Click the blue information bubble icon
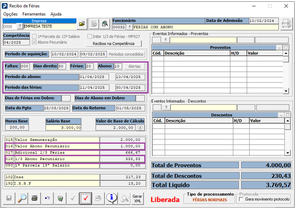296x209 pixels. (x=111, y=198)
